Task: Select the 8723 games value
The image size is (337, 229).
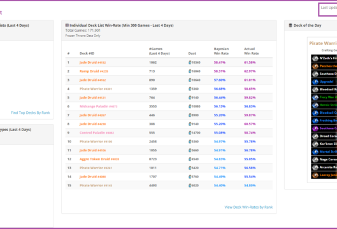Action: (x=153, y=159)
